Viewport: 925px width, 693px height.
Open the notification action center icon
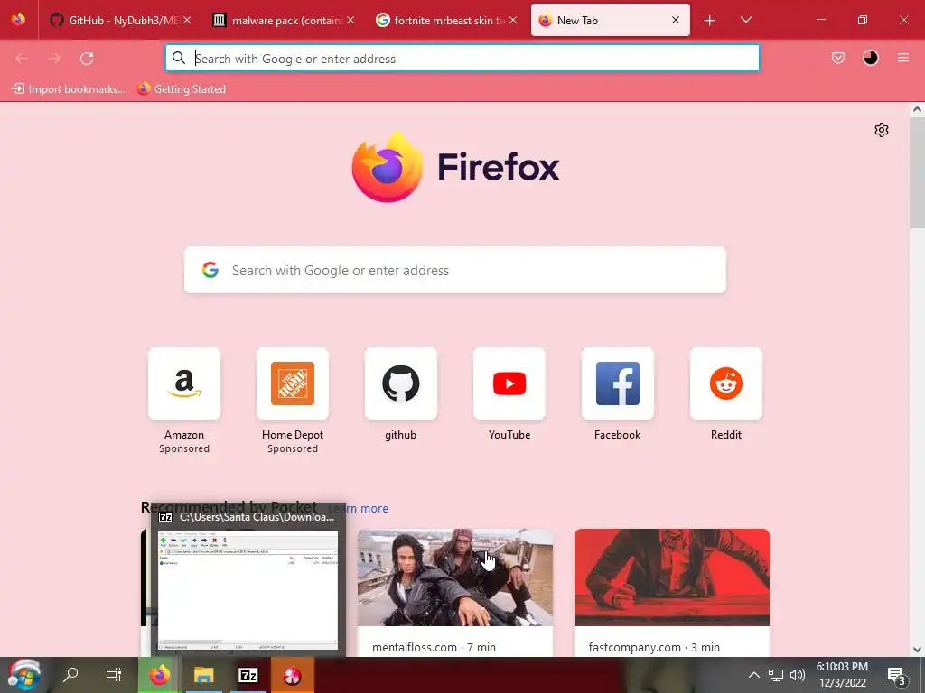[x=897, y=675]
